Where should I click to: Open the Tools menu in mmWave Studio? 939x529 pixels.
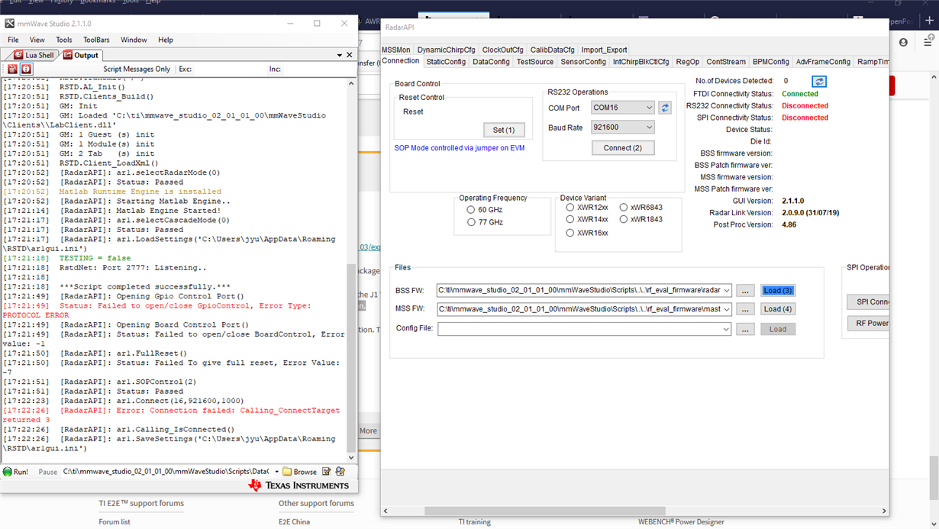64,40
